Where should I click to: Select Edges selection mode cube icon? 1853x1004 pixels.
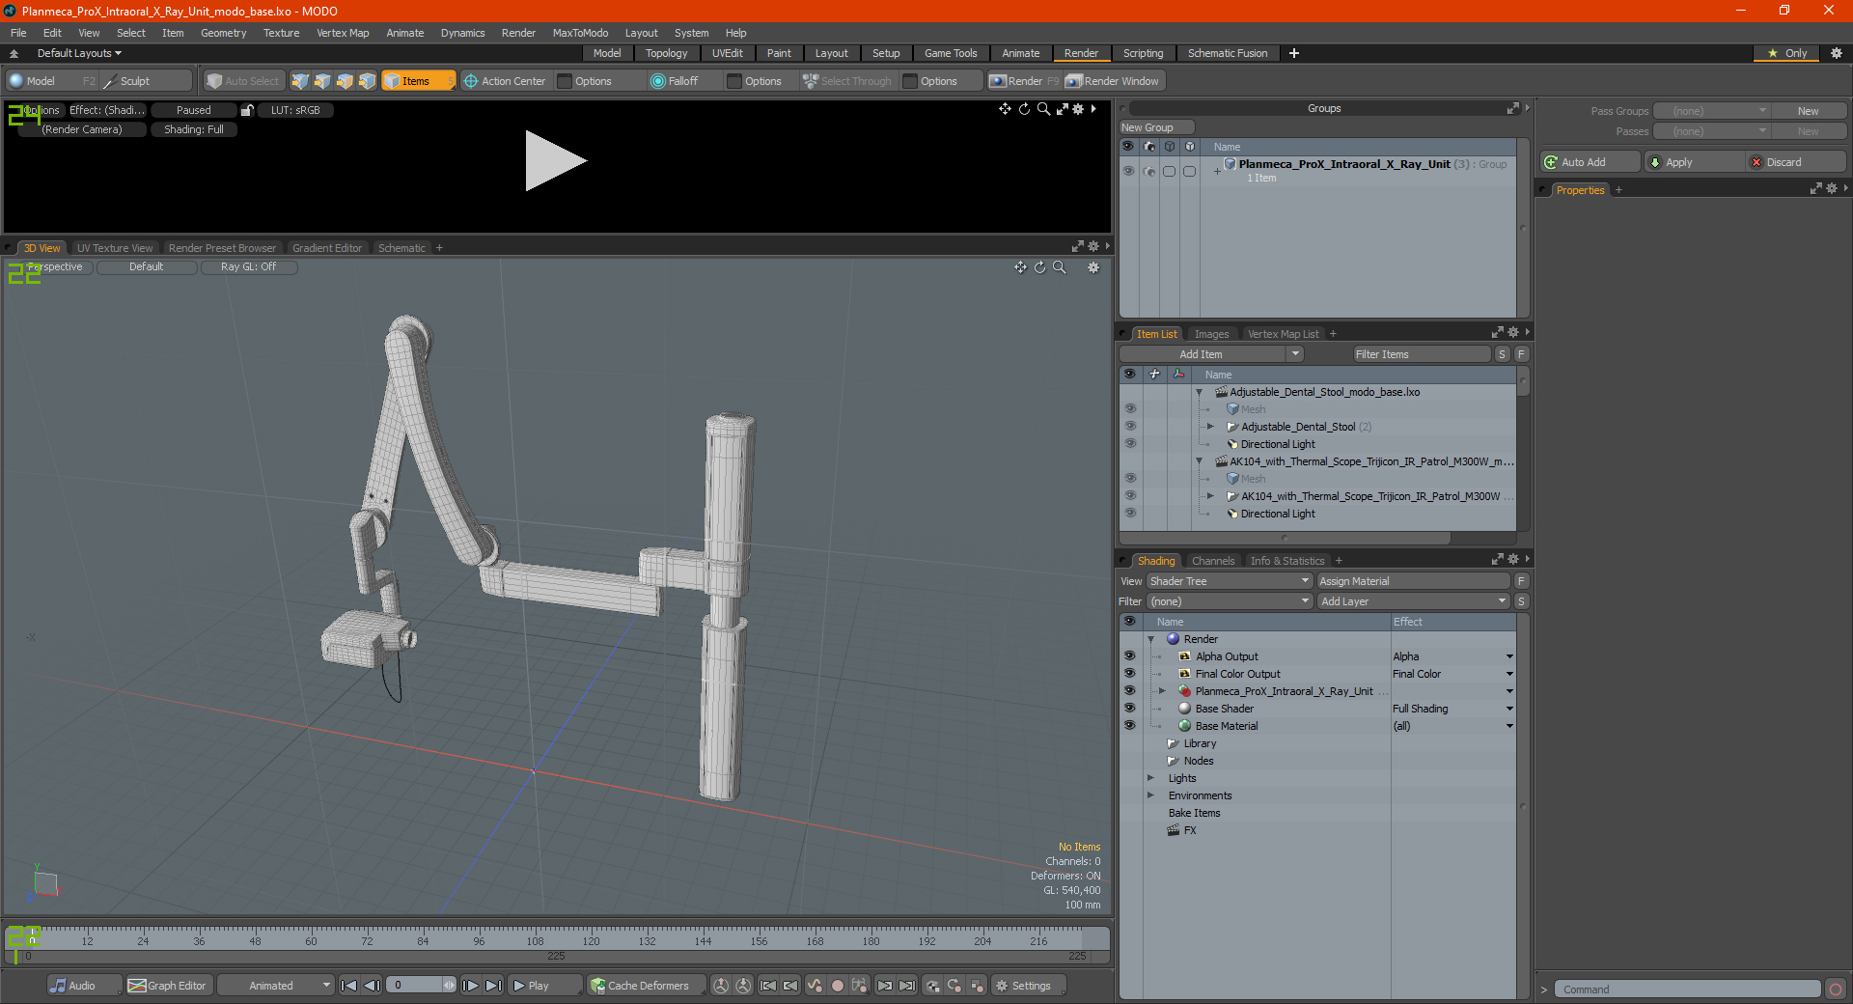click(322, 81)
